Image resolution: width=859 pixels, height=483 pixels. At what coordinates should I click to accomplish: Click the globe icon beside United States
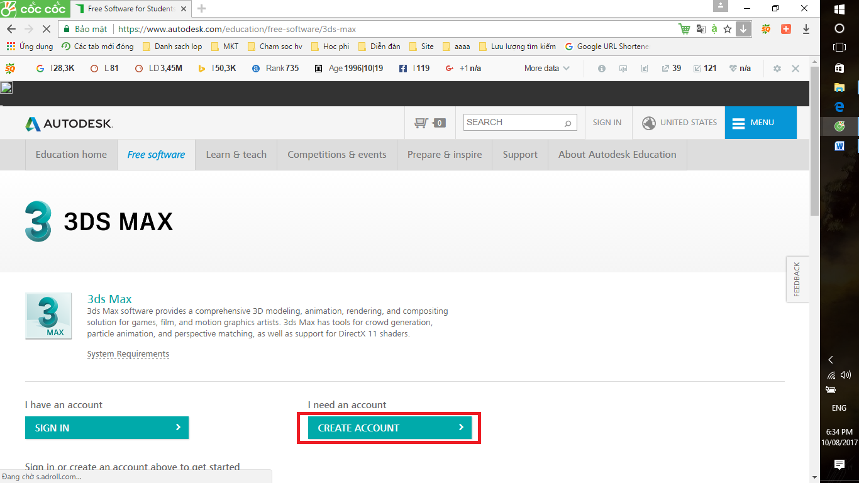pos(649,123)
